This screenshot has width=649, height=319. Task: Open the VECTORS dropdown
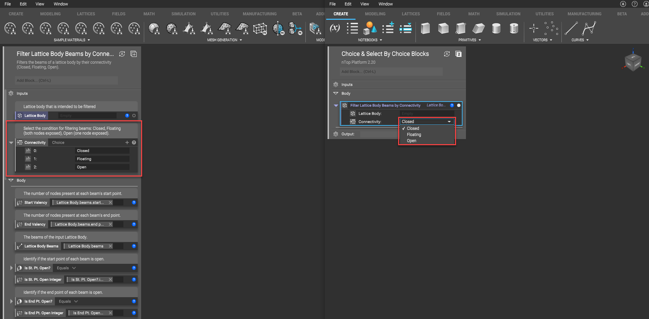tap(543, 40)
